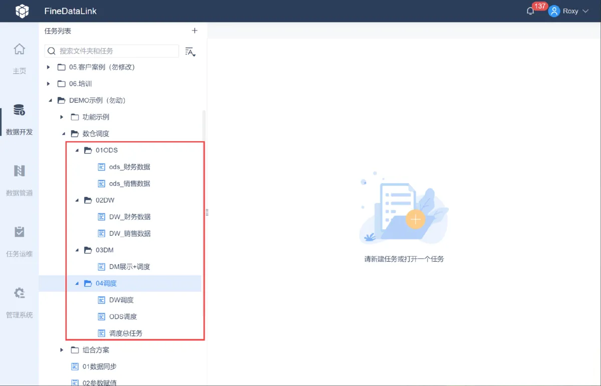Viewport: 601px width, 386px height.
Task: Go to the 主页 home icon
Action: 19,49
